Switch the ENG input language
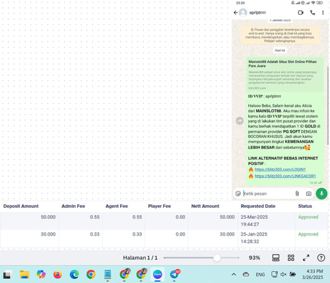The image size is (330, 283). (x=260, y=274)
